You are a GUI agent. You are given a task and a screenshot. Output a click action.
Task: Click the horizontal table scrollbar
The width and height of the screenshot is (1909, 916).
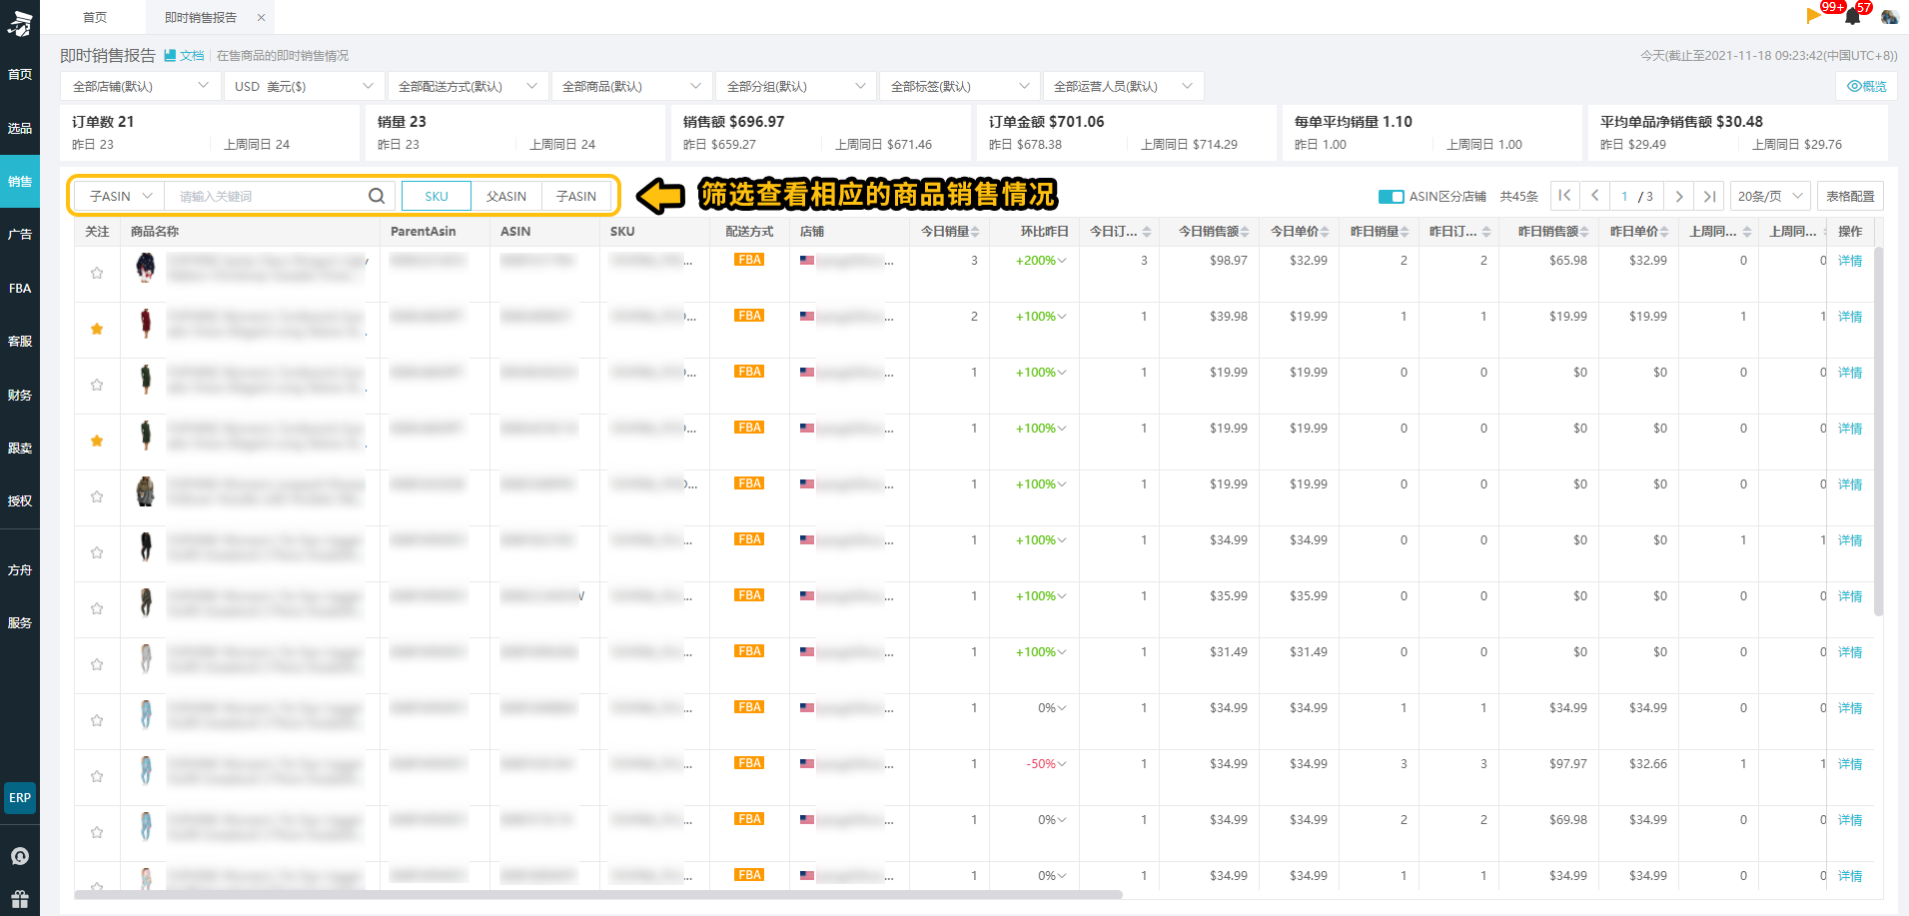[598, 894]
